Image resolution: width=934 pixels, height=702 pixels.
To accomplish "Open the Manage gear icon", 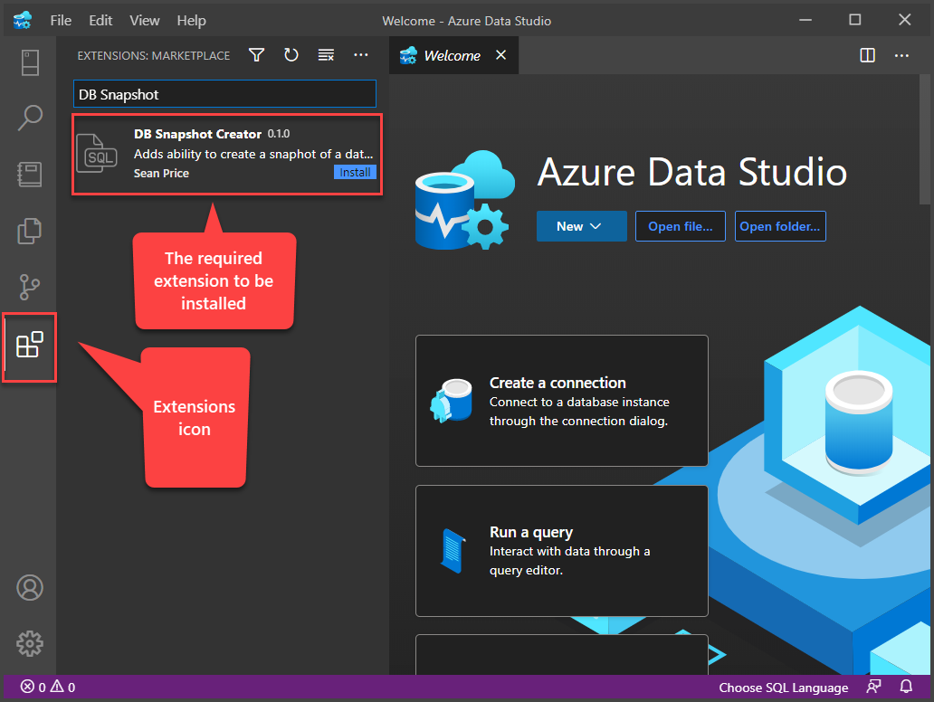I will click(29, 643).
